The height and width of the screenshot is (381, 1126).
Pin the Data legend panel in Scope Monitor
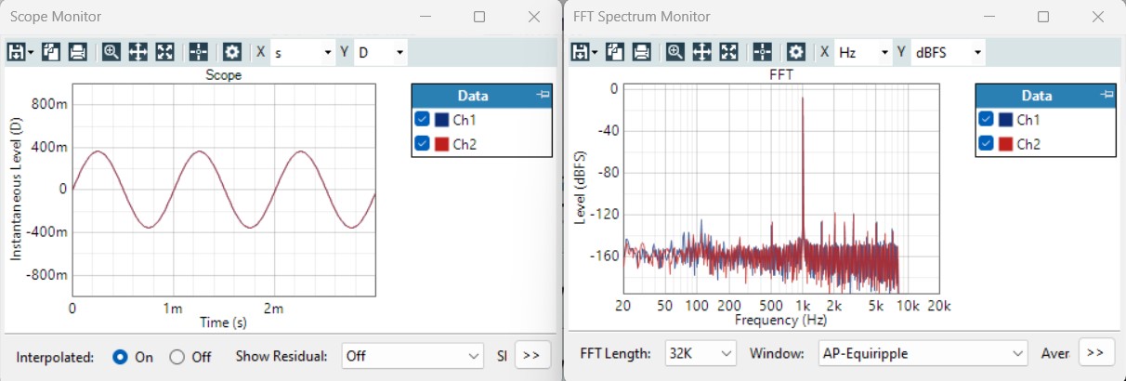[x=543, y=95]
